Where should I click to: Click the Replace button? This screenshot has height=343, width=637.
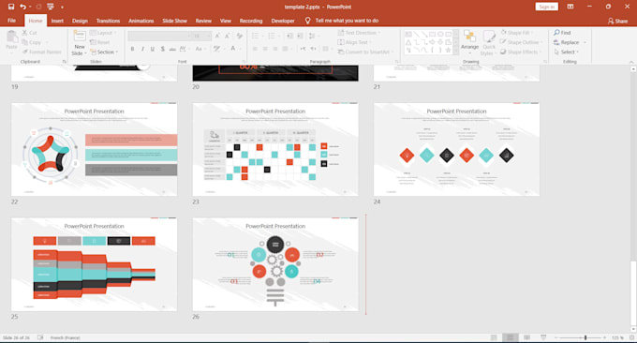pos(566,42)
